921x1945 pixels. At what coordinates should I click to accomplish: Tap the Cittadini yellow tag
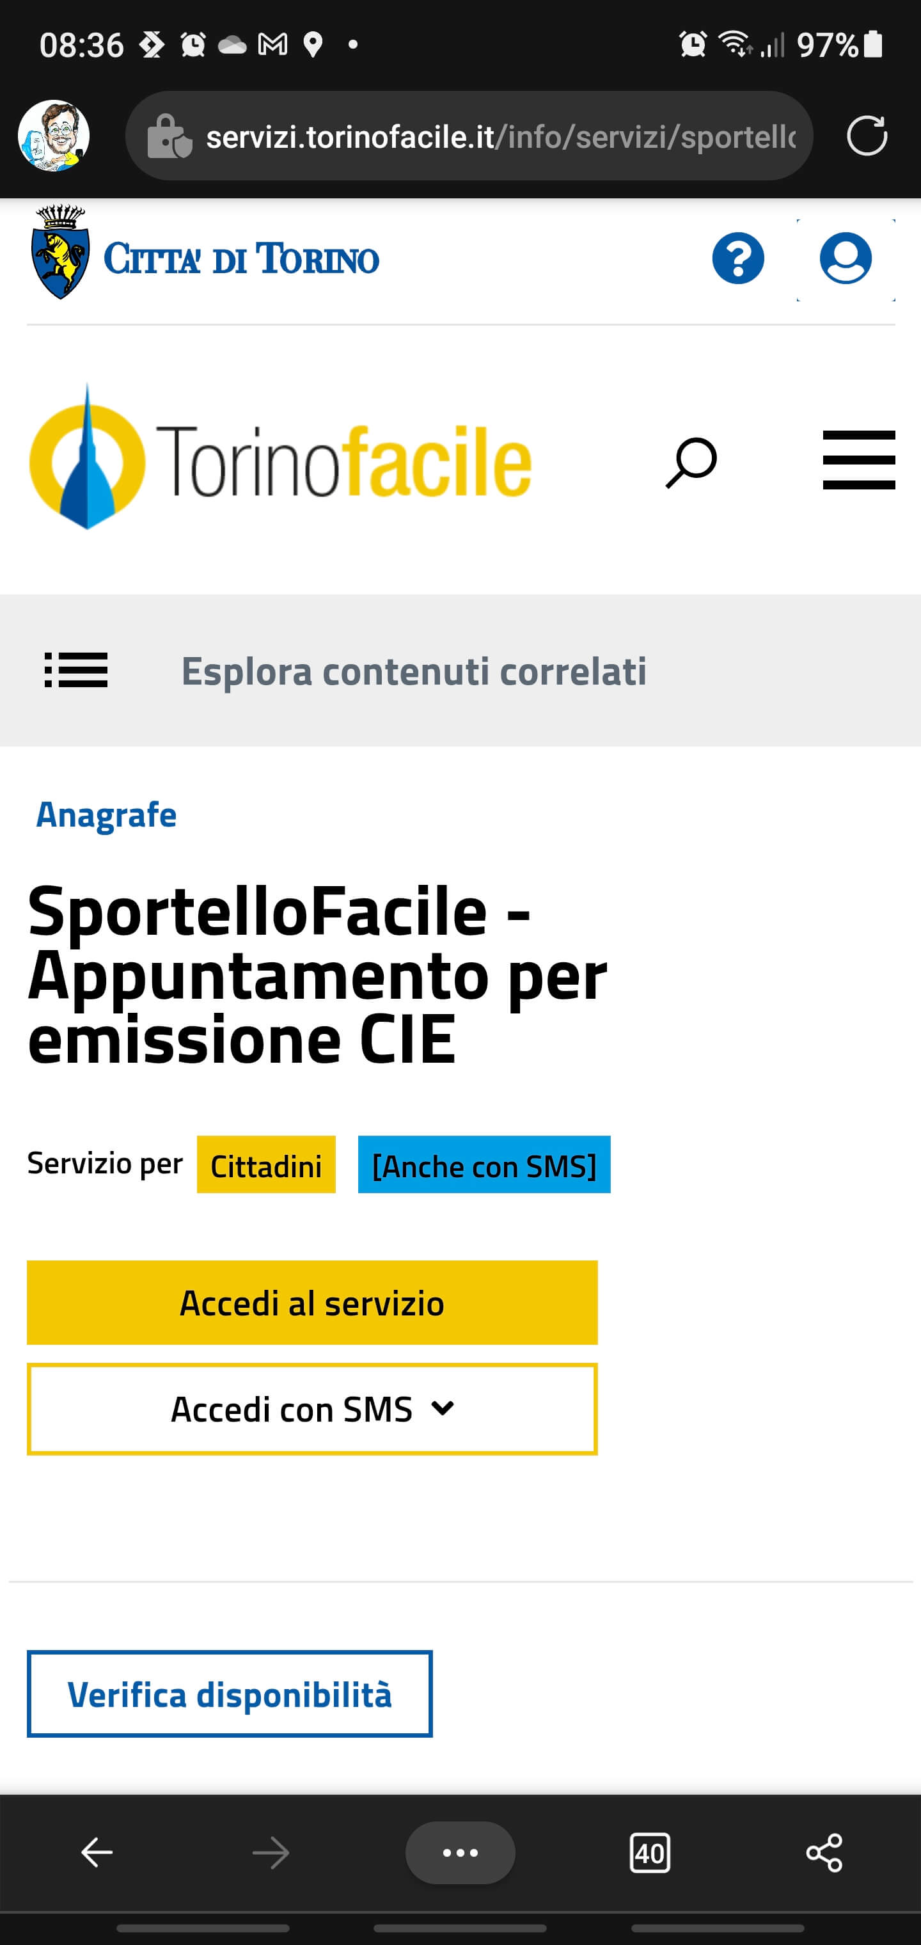click(265, 1165)
